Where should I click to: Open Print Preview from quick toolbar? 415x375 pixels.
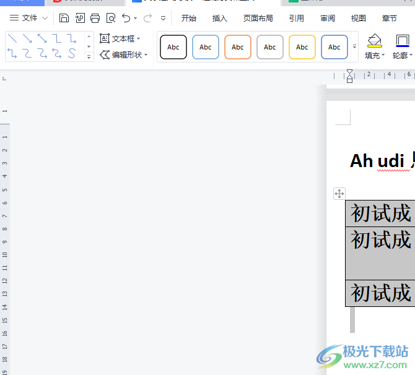click(x=111, y=18)
